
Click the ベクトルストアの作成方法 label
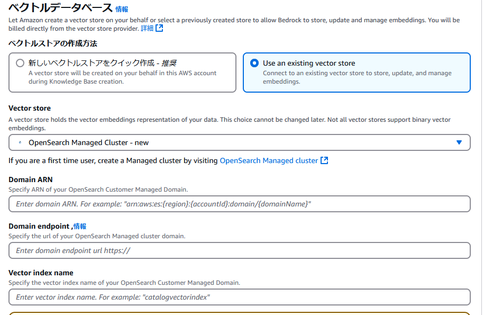[x=53, y=43]
